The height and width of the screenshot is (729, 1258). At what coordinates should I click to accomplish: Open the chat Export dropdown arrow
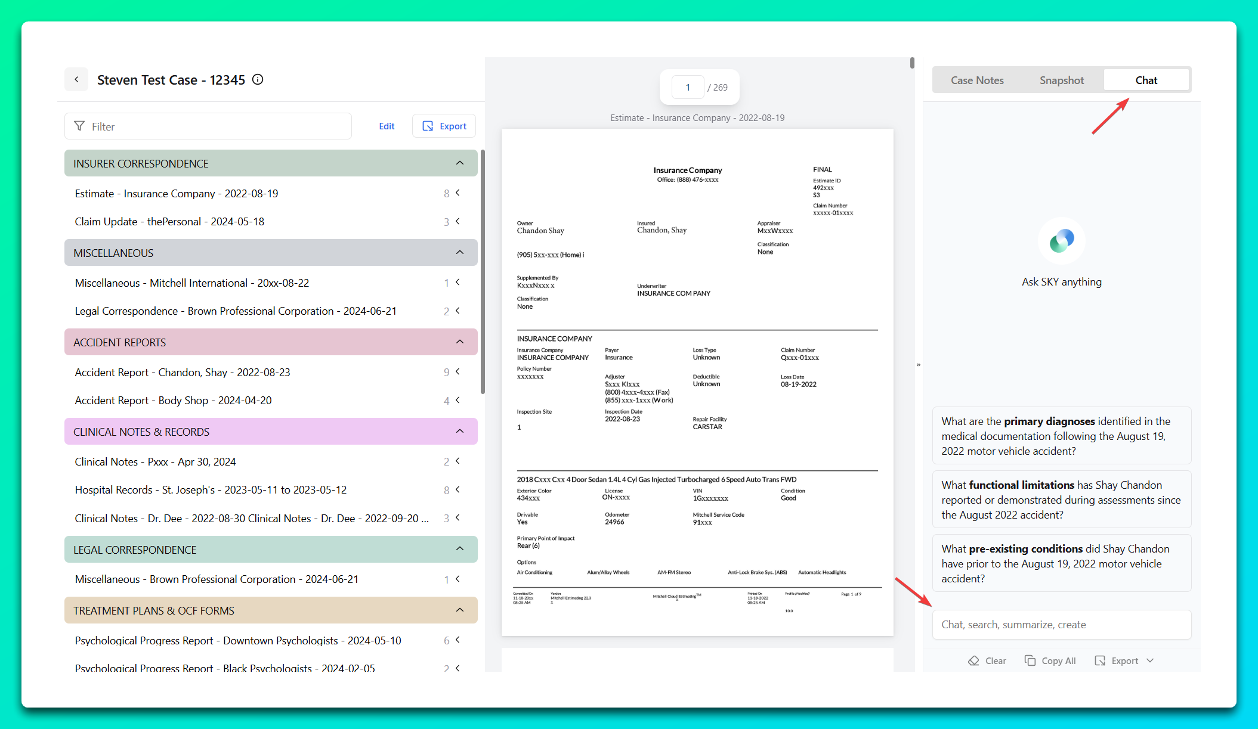pos(1150,660)
